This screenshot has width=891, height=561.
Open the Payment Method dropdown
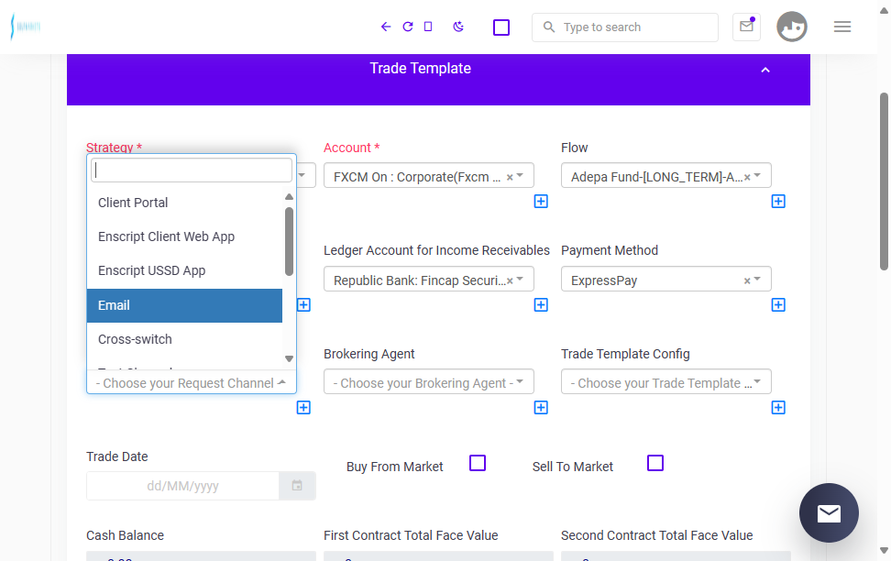pyautogui.click(x=666, y=279)
